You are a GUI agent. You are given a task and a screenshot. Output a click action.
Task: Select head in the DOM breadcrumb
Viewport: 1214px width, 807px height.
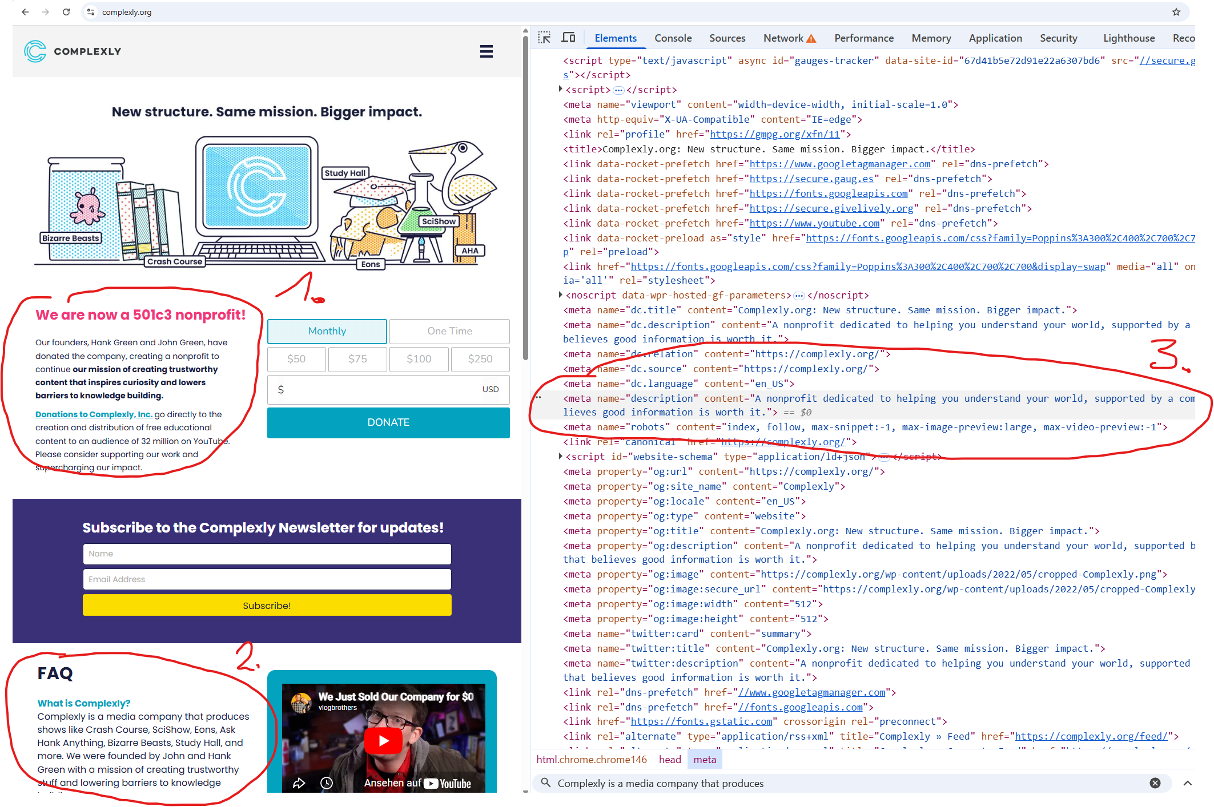coord(670,760)
